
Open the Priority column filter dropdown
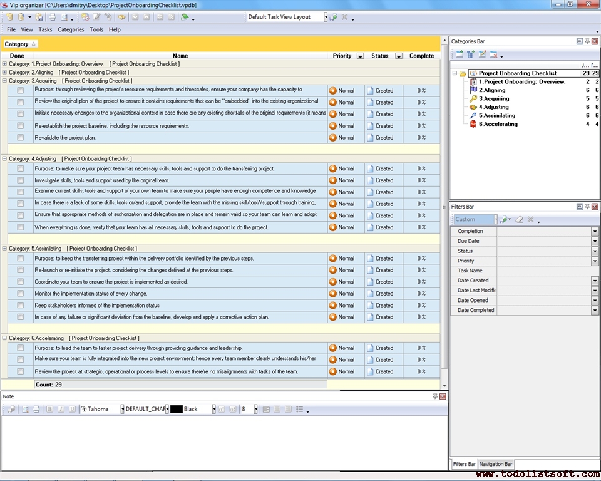point(360,56)
